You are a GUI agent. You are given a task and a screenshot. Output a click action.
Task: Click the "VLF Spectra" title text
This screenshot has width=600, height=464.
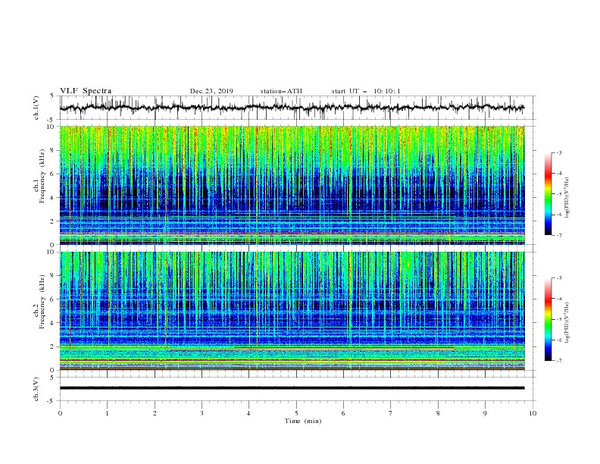(x=86, y=91)
